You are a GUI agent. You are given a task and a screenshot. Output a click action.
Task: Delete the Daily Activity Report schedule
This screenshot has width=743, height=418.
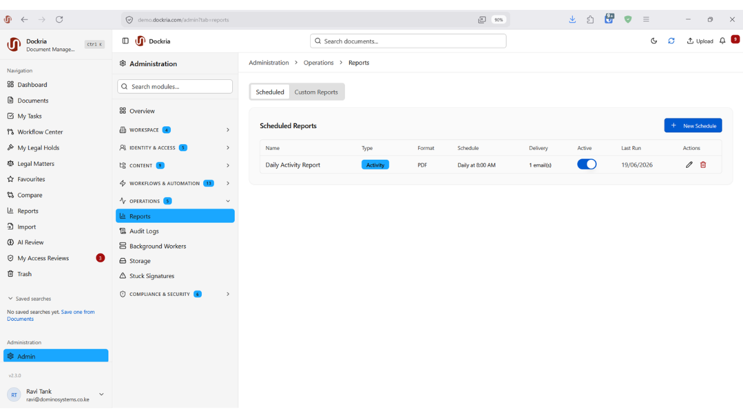pos(703,165)
